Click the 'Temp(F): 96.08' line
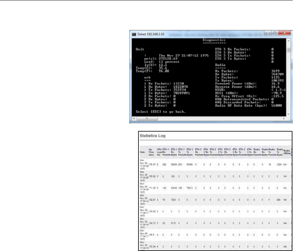This screenshot has height=251, width=293. pos(152,71)
